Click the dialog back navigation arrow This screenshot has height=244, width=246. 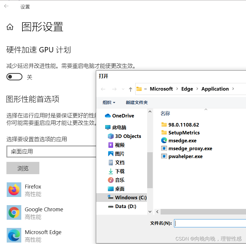(103, 89)
